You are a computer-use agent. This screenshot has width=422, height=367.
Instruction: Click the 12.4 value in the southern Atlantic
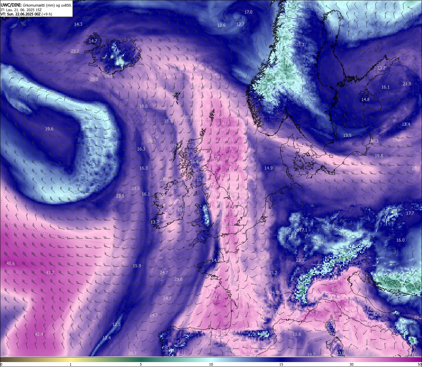tap(106, 338)
